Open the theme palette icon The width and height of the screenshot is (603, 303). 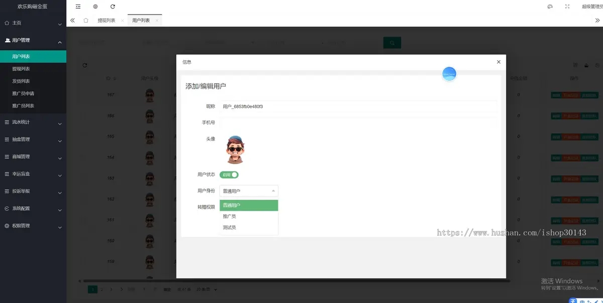(550, 7)
